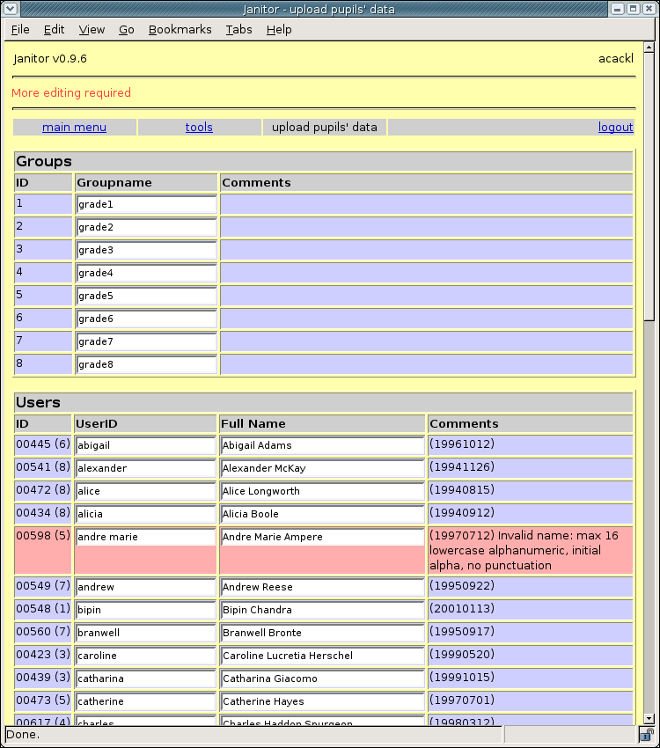
Task: Open the Edit menu
Action: coord(54,30)
